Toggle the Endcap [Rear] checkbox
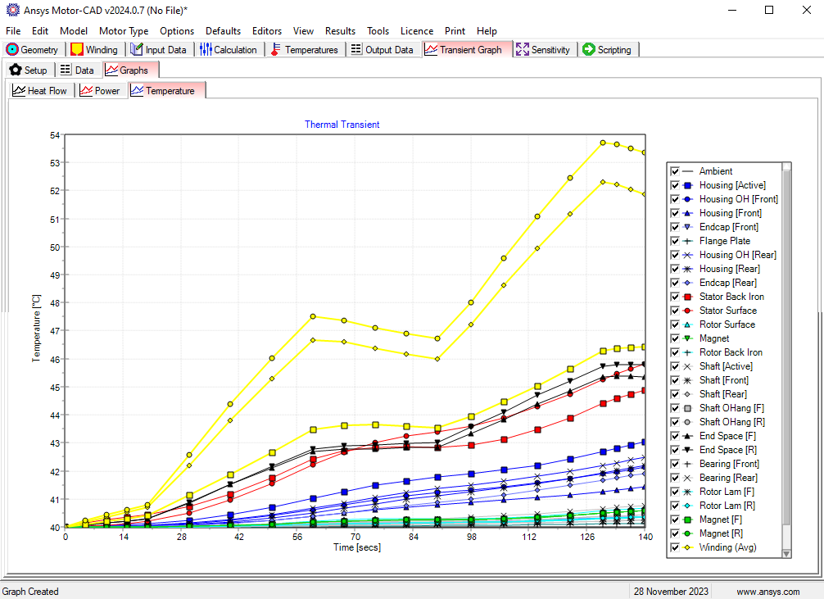The image size is (824, 599). (x=675, y=283)
